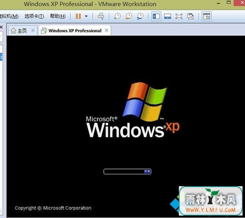Maximize the VMware Workstation window

229,2
